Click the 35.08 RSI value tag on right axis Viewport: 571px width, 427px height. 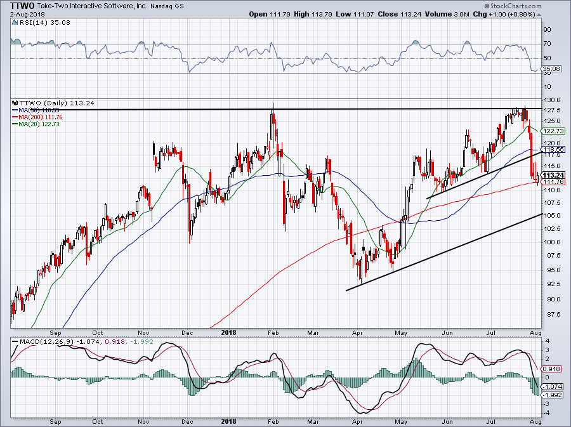coord(551,69)
